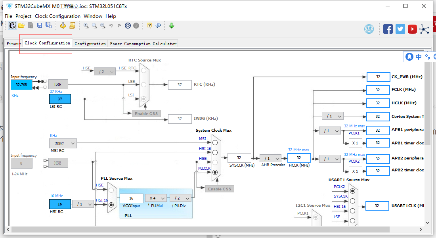Screen dimensions: 436x238
Task: Select HSE_RTC in RTC Source Mux
Action: pyautogui.click(x=143, y=71)
